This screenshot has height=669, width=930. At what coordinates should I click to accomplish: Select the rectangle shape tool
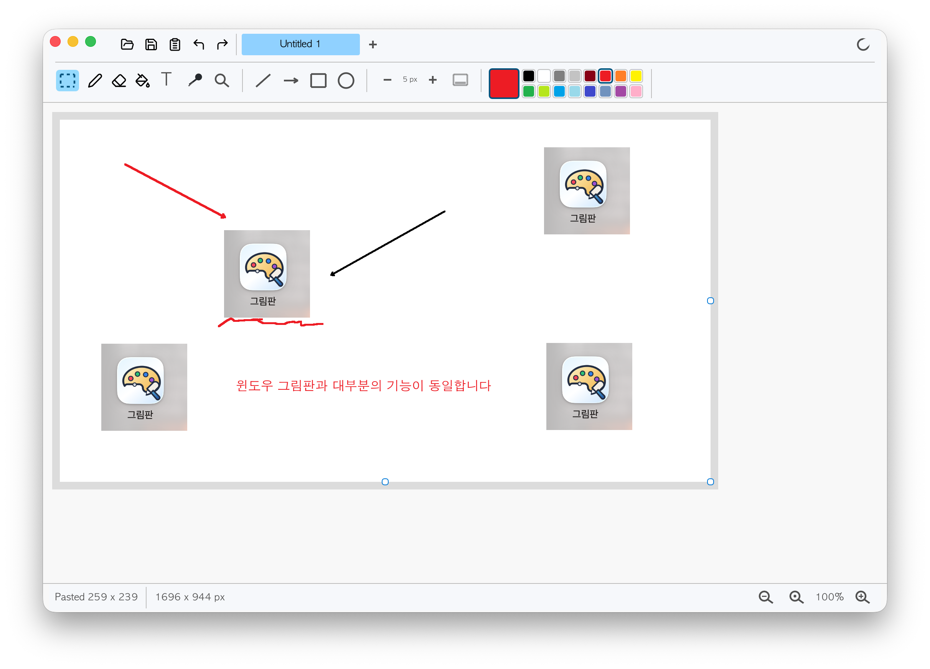[318, 81]
